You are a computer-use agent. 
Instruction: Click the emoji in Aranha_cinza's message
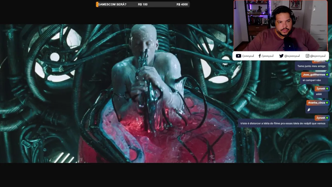click(x=309, y=110)
